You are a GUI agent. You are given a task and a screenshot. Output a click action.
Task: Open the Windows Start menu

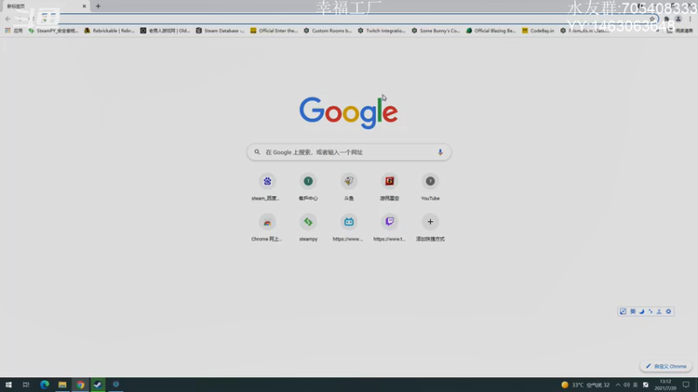pos(9,385)
